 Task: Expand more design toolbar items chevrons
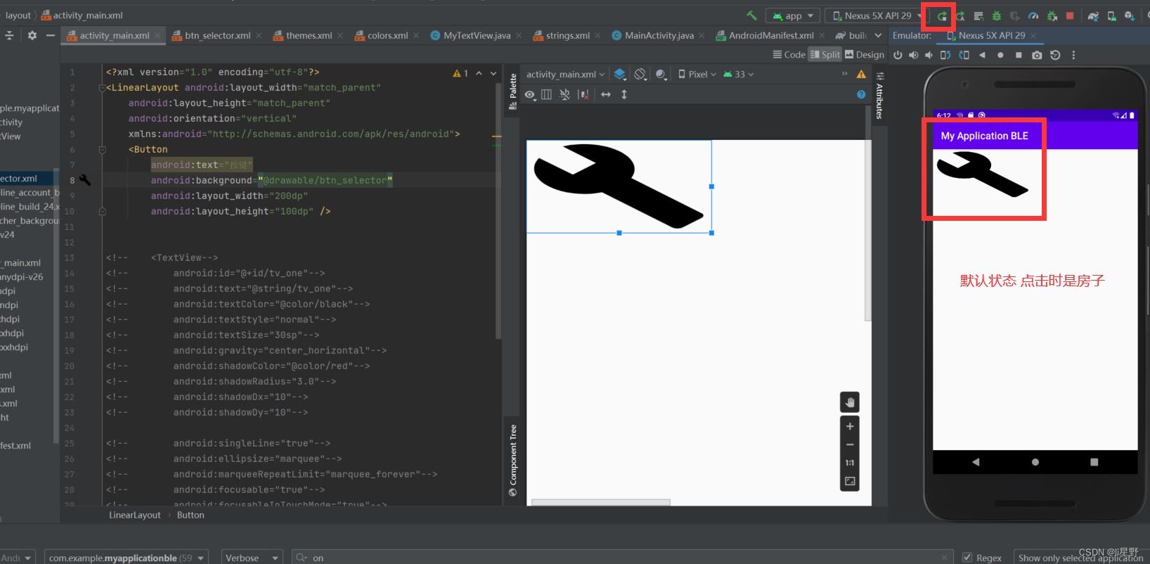pos(844,74)
